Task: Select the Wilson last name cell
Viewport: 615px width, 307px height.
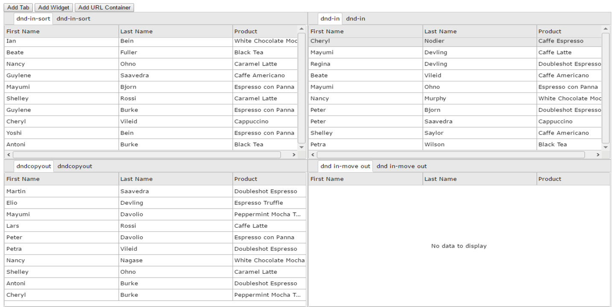Action: pos(480,145)
